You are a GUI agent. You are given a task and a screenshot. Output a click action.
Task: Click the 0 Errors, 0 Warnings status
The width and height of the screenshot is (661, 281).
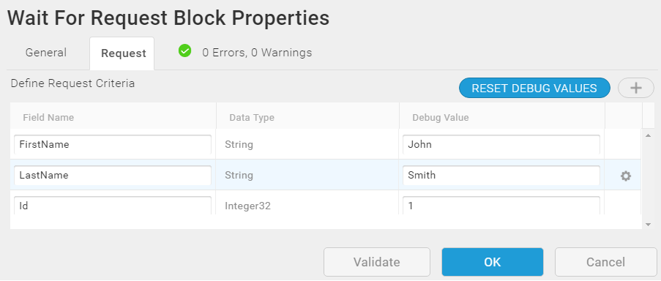(257, 53)
